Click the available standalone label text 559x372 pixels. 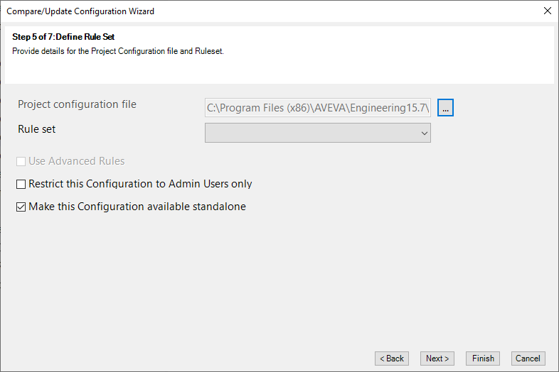(137, 207)
